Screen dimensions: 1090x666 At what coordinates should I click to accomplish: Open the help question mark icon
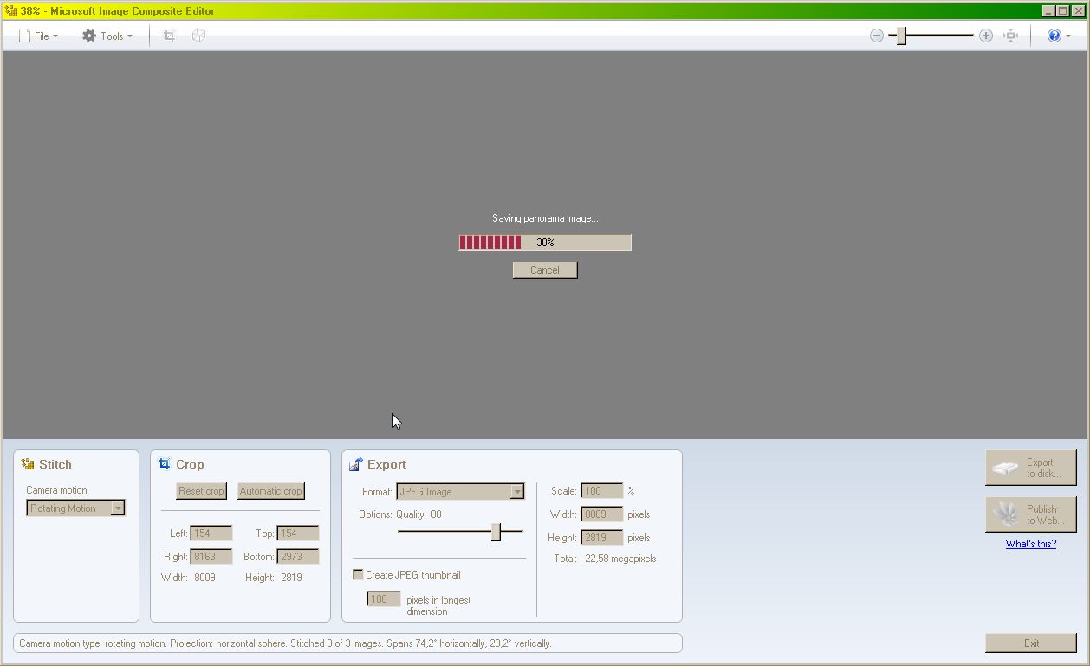(1054, 36)
